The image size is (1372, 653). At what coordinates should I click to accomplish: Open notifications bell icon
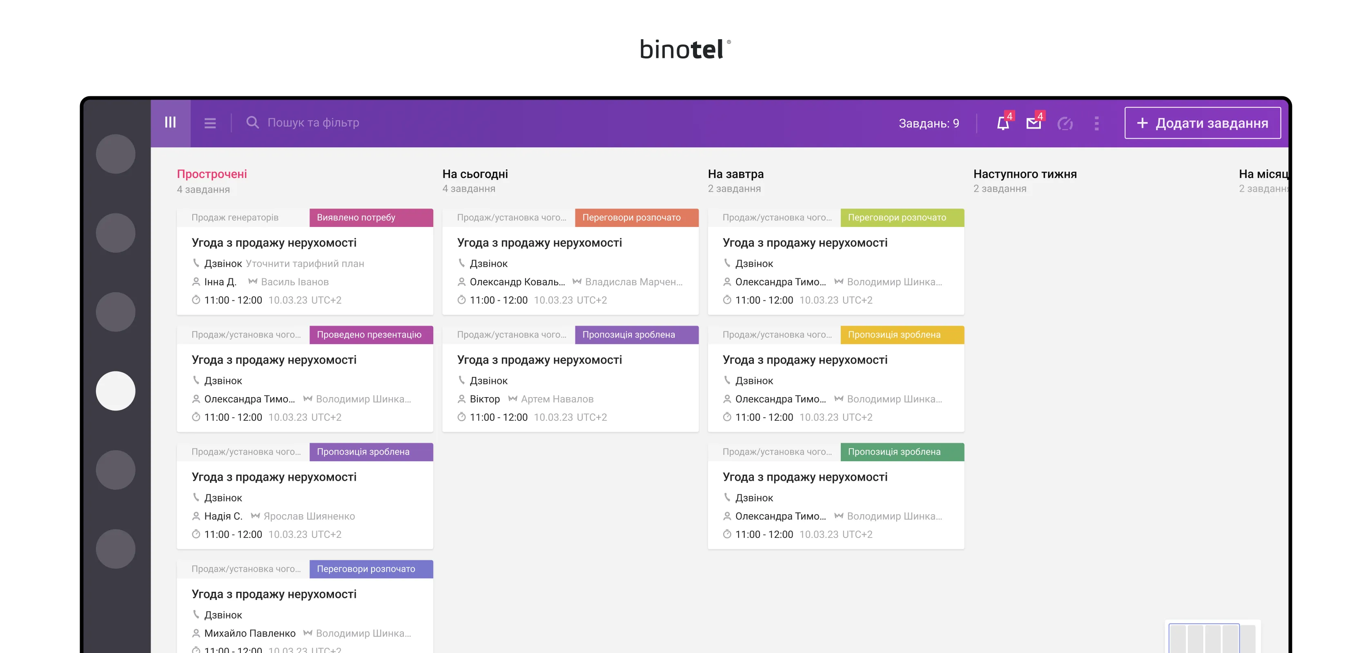click(x=1003, y=124)
